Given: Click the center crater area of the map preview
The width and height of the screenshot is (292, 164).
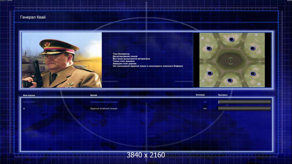Looking at the screenshot, I should (x=231, y=61).
